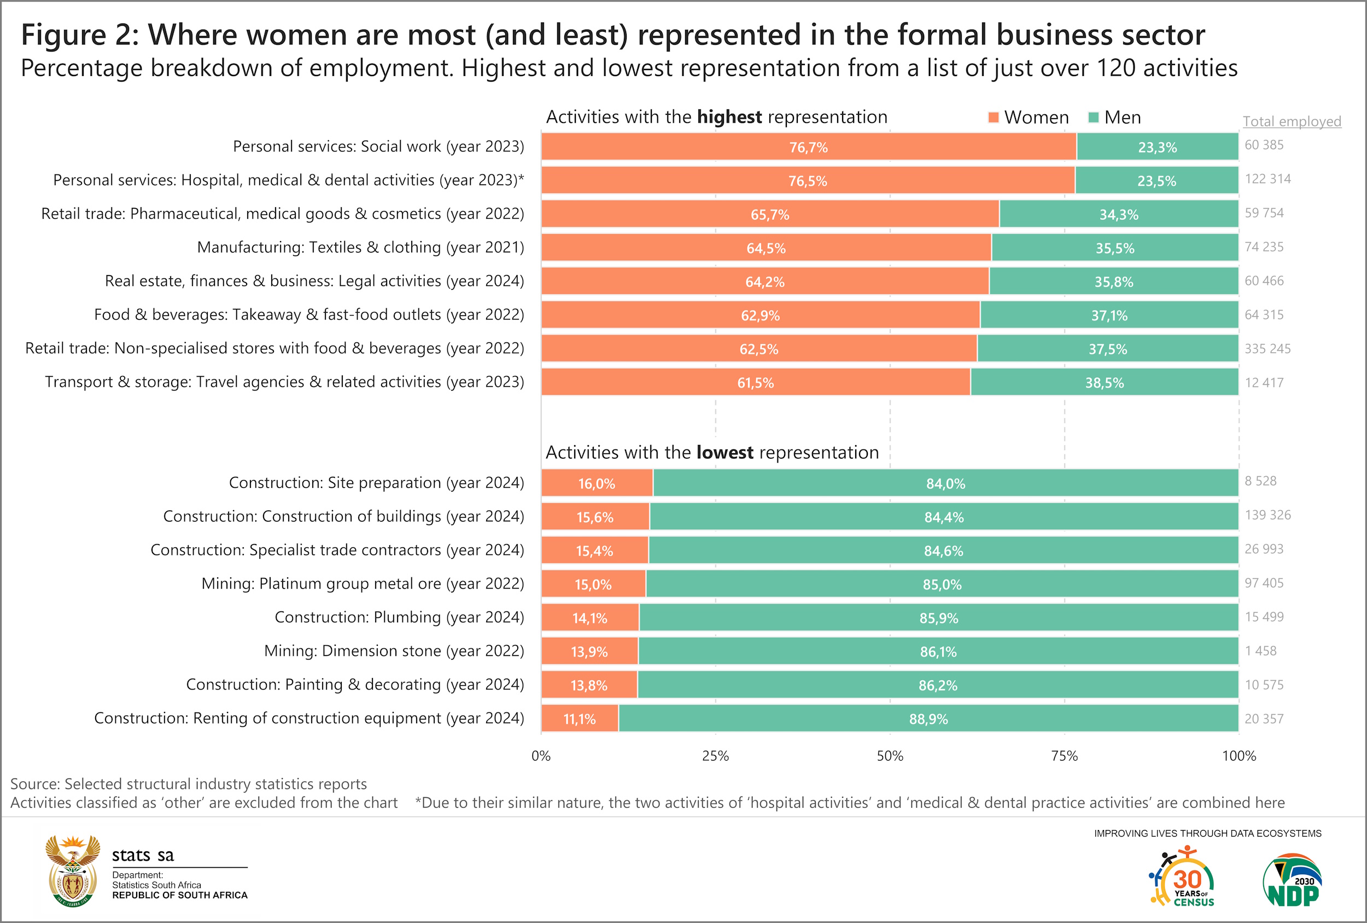Click the 30 Years of Census logo

[x=1181, y=876]
